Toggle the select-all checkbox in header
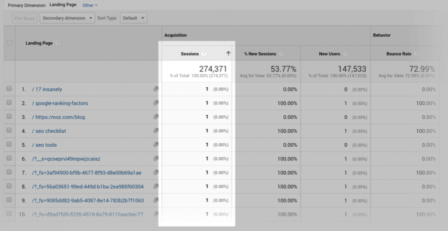This screenshot has width=448, height=231. (x=9, y=43)
